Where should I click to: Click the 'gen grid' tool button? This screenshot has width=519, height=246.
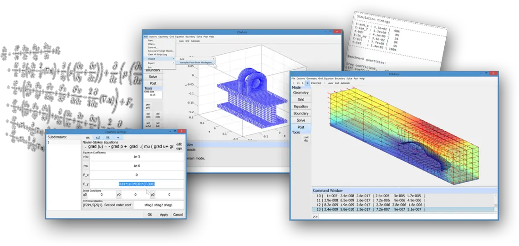click(148, 106)
